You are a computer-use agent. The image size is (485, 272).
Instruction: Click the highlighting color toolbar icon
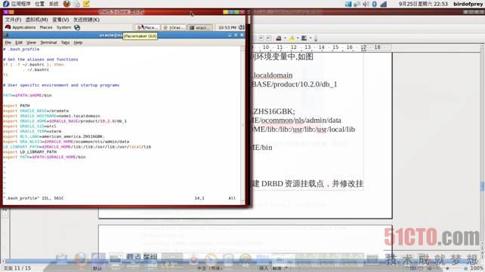292,38
